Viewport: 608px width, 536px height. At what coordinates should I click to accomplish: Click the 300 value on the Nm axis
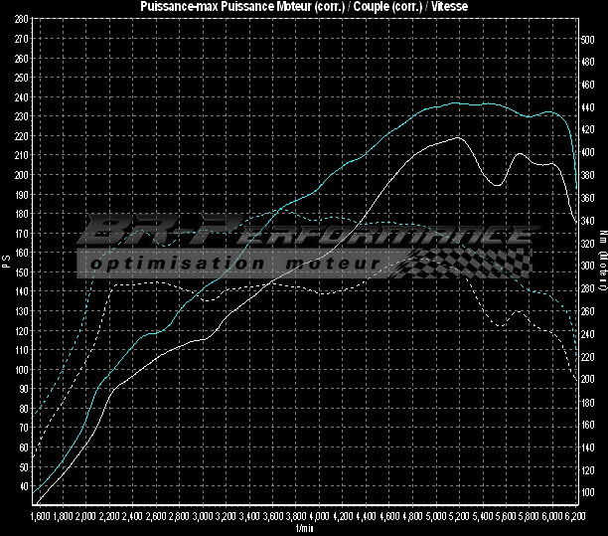[x=588, y=266]
